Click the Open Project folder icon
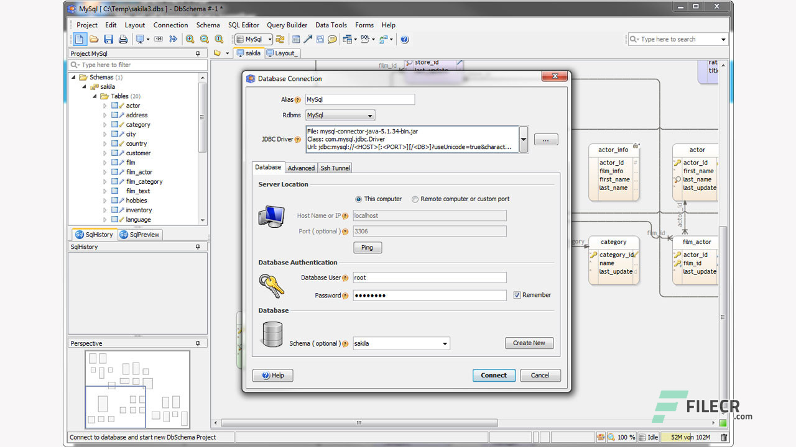The height and width of the screenshot is (447, 796). pyautogui.click(x=95, y=39)
